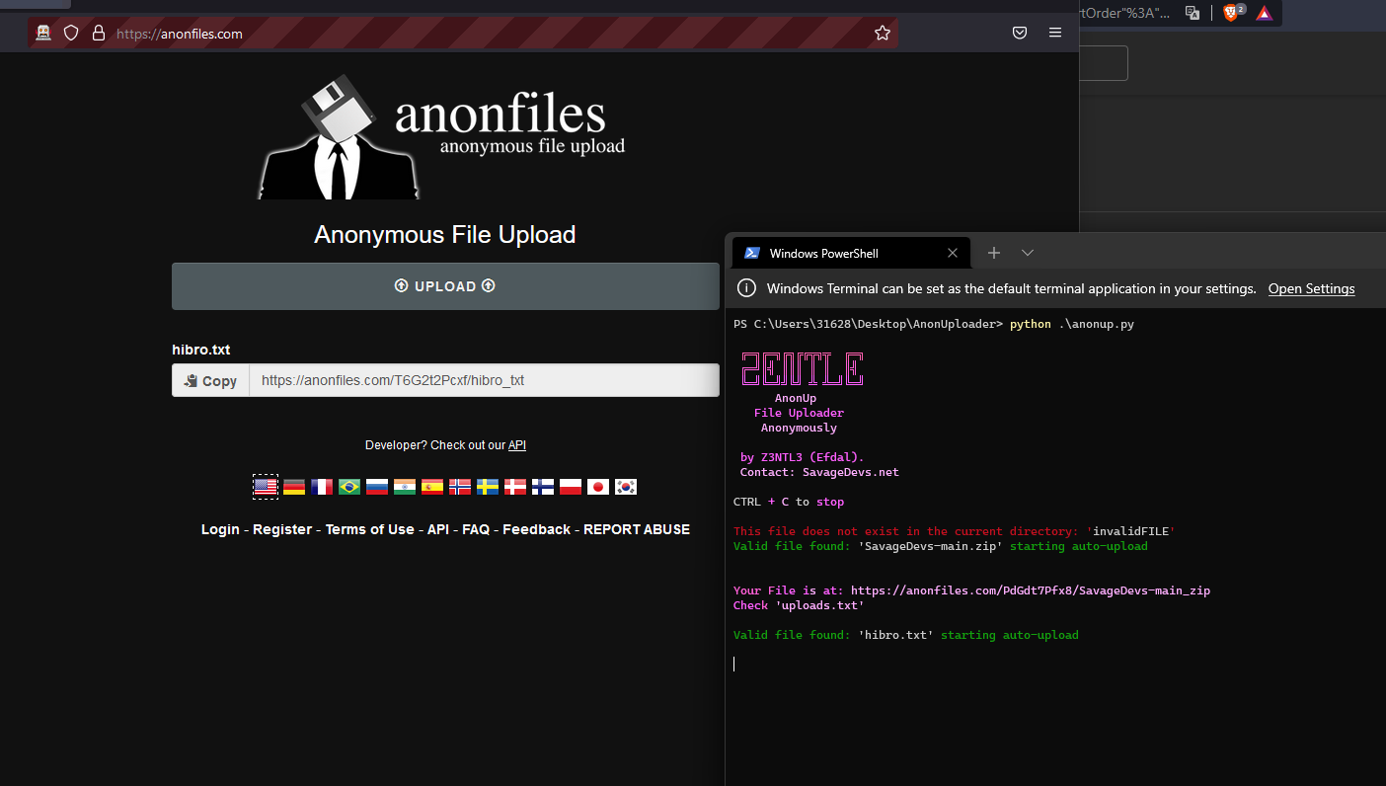Screen dimensions: 1386x786
Task: Open the Login footer link
Action: (x=220, y=529)
